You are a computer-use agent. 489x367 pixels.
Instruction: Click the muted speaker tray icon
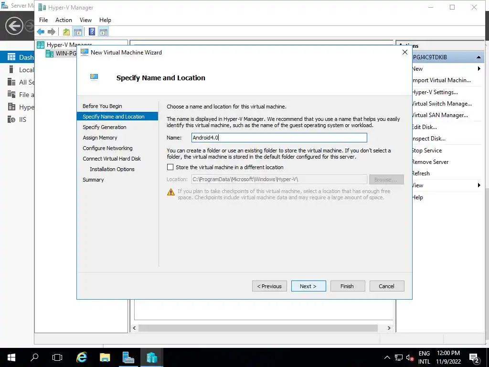(x=410, y=357)
